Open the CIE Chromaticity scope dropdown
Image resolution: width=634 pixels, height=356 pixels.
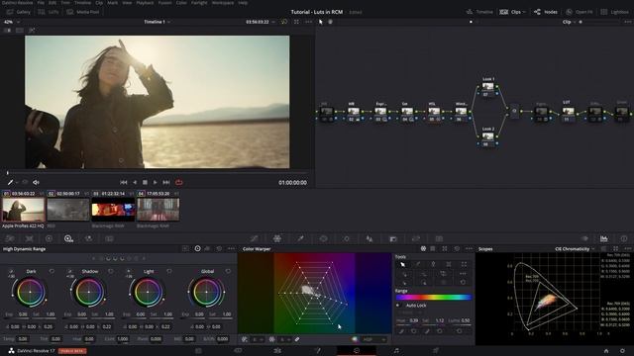tap(575, 249)
